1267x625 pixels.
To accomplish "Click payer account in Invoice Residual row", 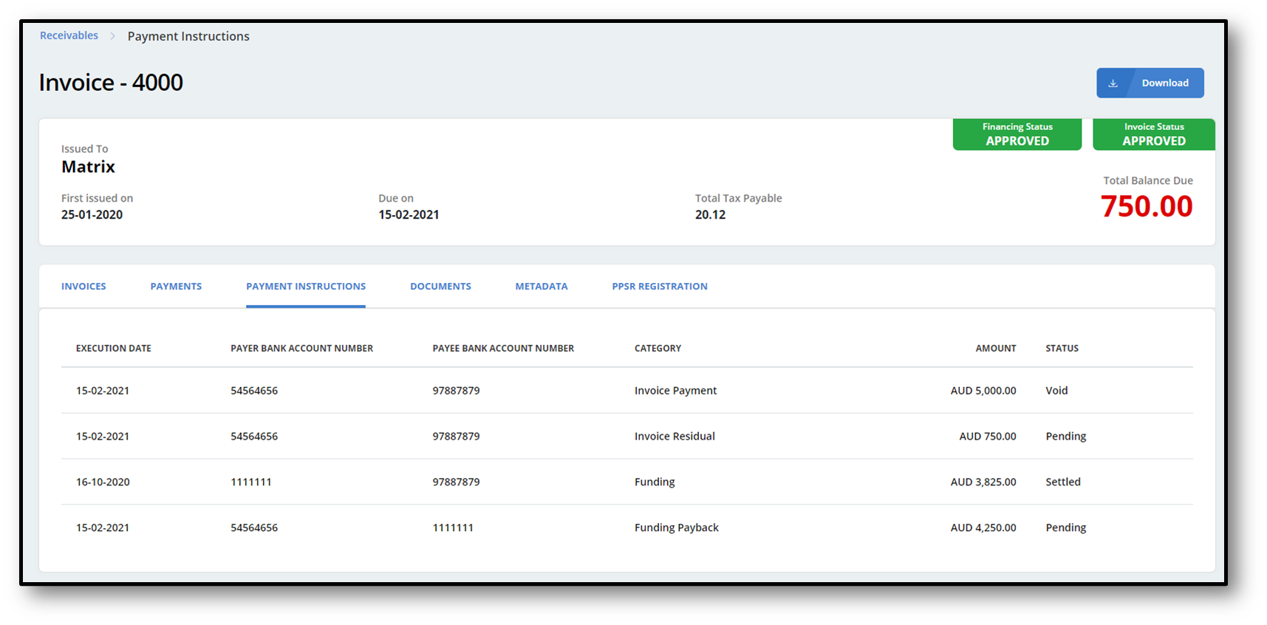I will click(x=254, y=437).
